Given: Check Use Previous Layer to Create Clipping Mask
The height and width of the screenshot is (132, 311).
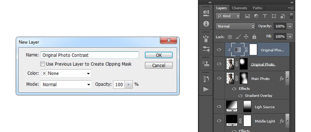Looking at the screenshot, I should [x=42, y=64].
